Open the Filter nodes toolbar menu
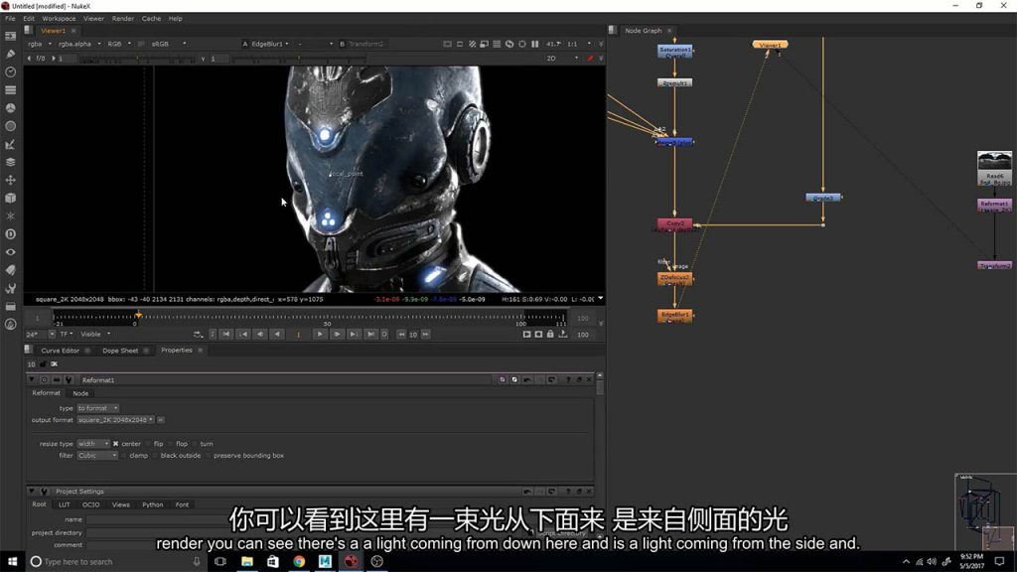This screenshot has width=1017, height=572. [x=10, y=126]
